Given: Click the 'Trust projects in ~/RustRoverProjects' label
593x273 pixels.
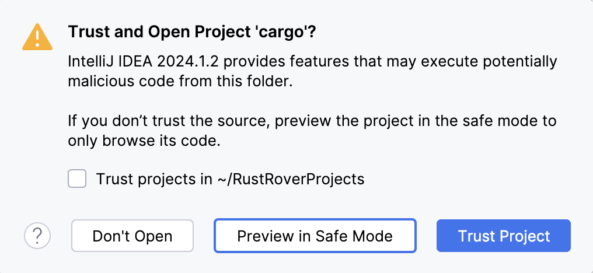Looking at the screenshot, I should tap(230, 179).
